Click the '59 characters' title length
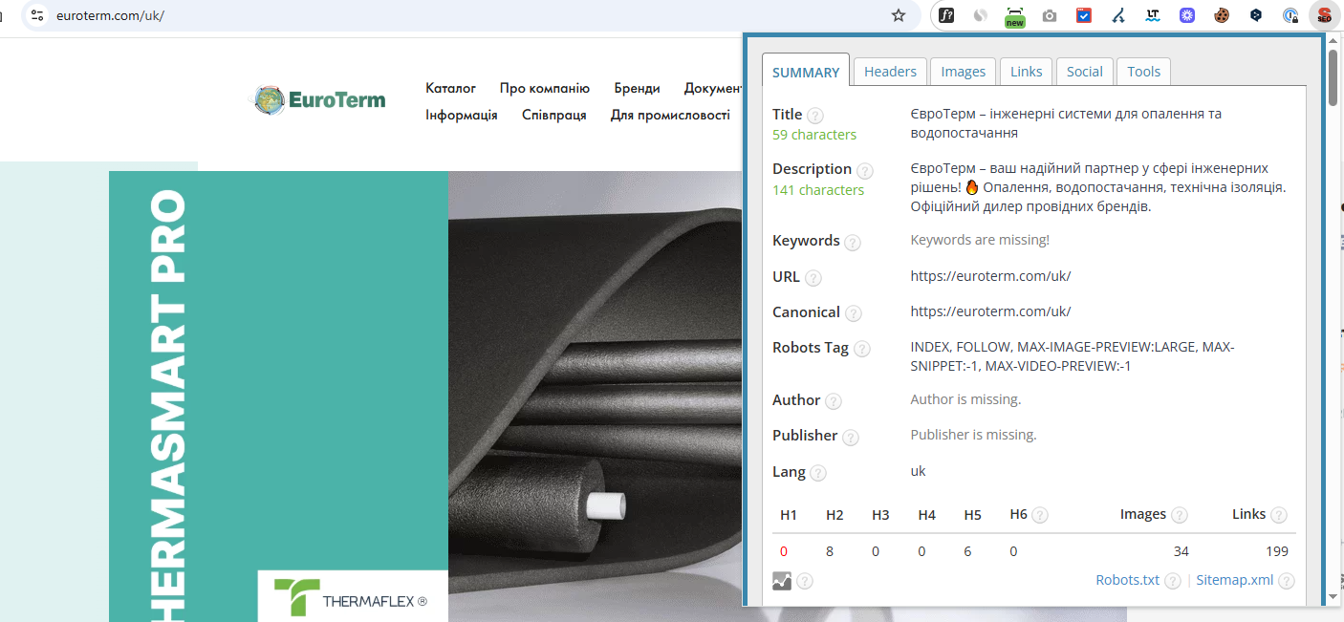Viewport: 1344px width, 622px height. tap(814, 135)
